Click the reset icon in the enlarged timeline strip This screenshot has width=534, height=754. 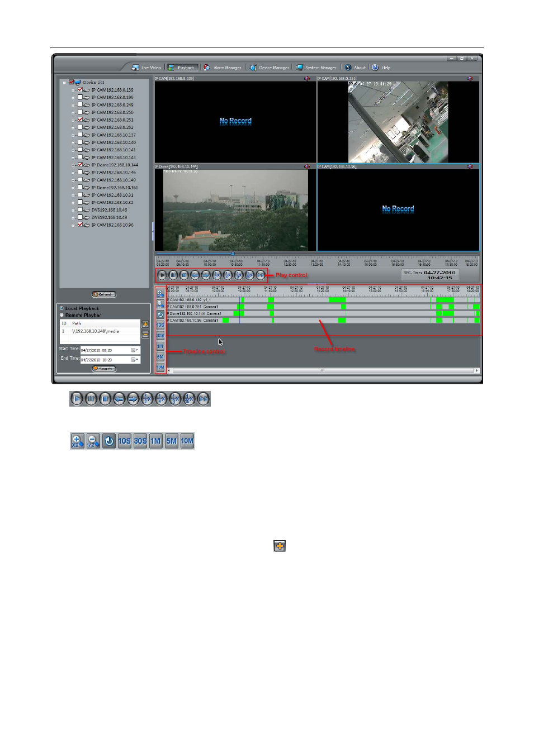point(109,441)
